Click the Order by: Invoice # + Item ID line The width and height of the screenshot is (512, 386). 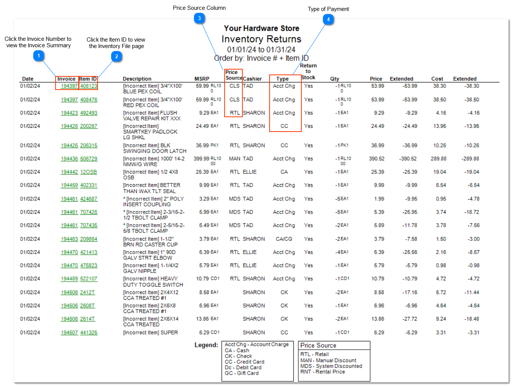pyautogui.click(x=261, y=58)
